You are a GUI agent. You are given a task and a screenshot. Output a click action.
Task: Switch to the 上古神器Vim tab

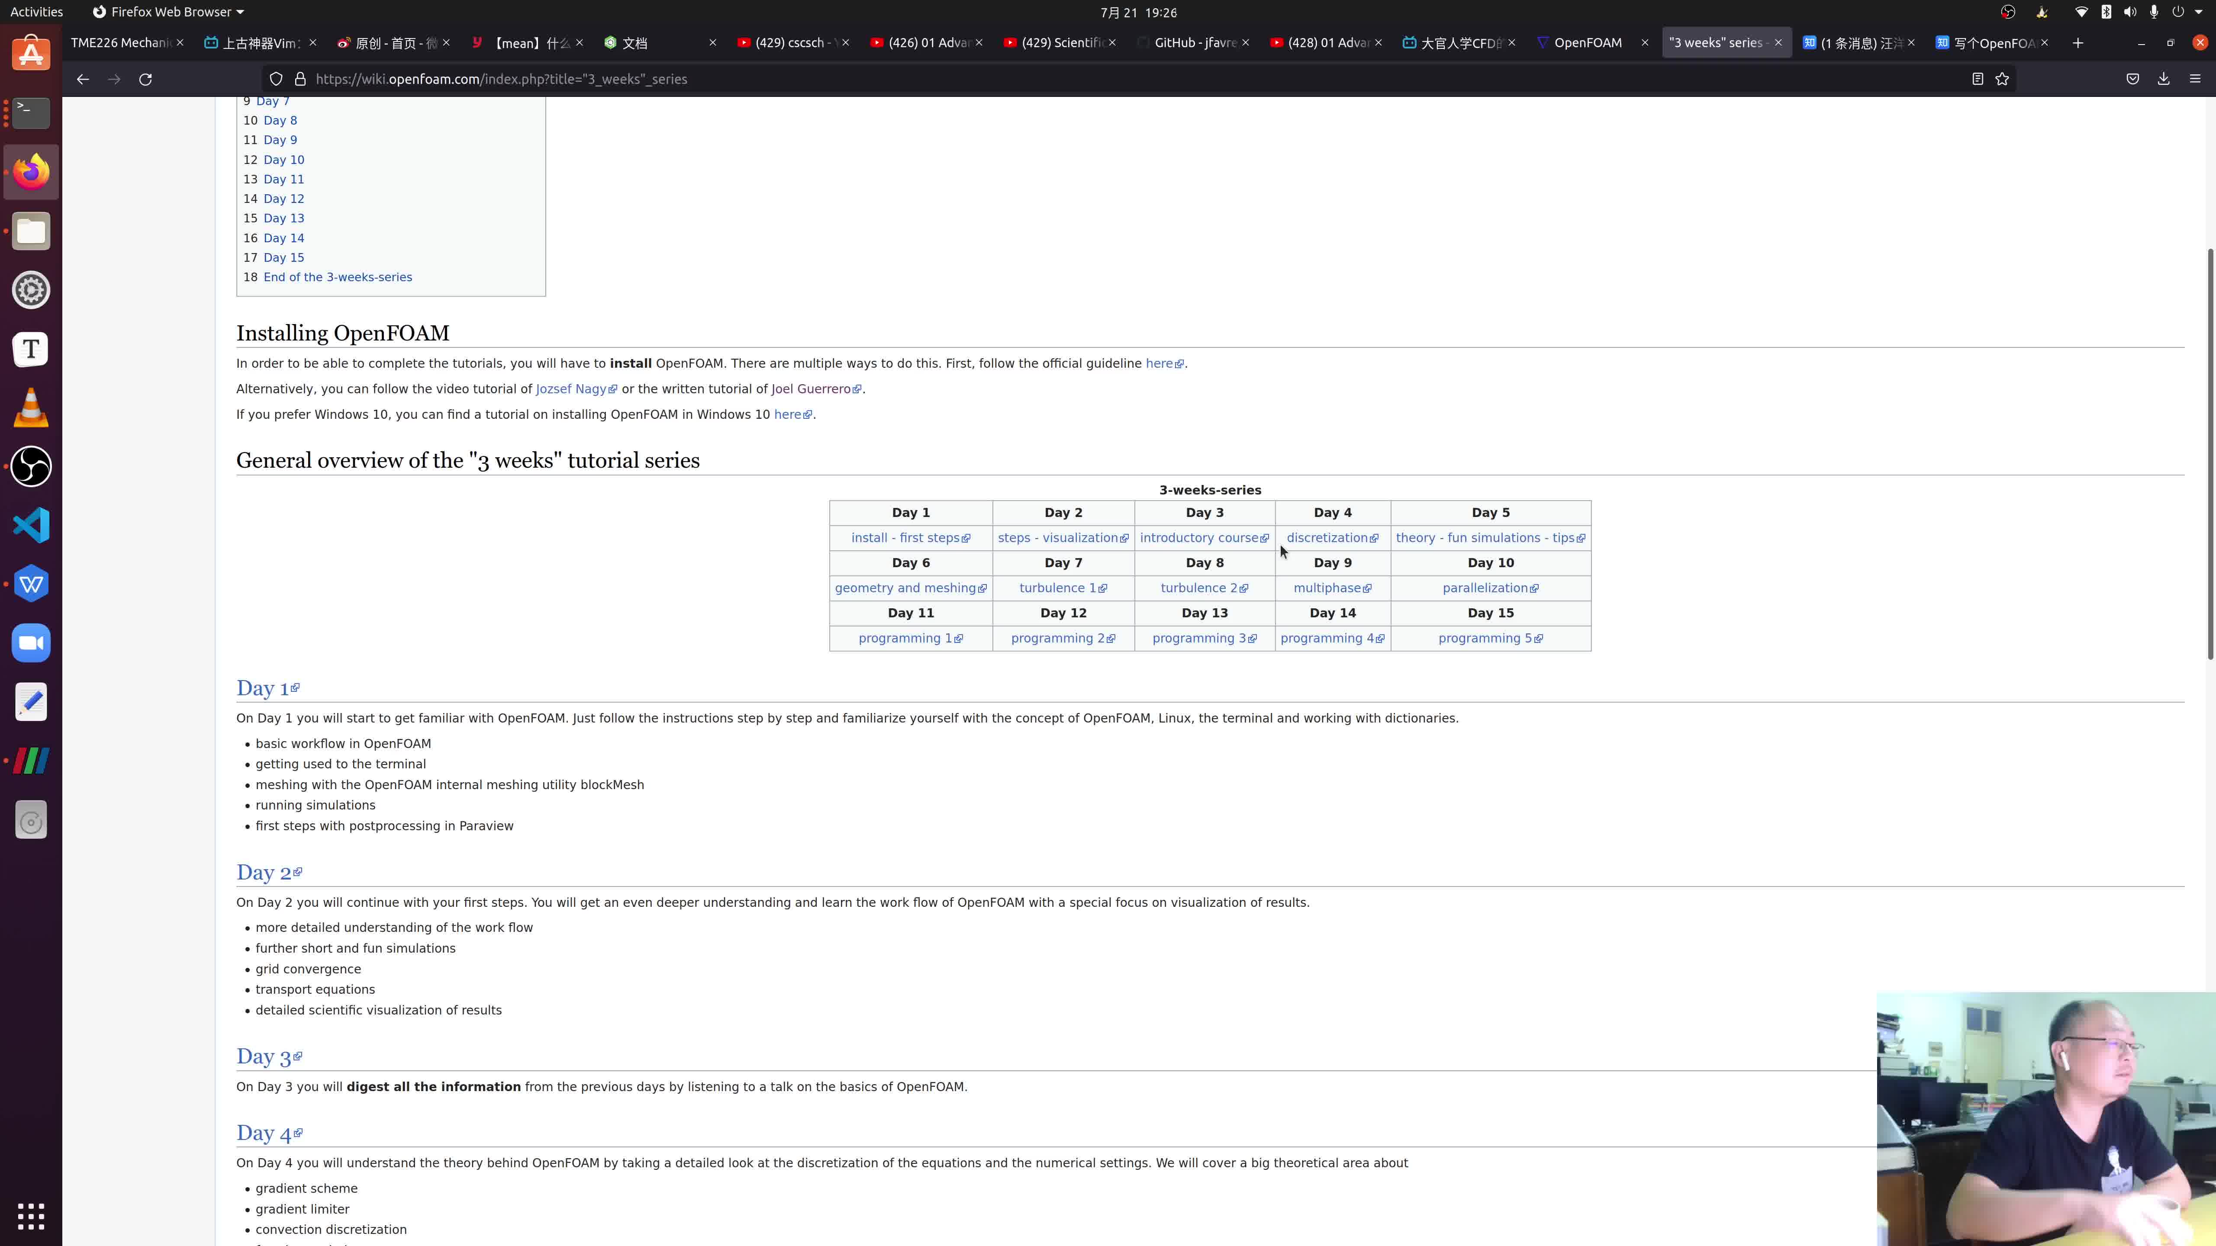click(x=261, y=43)
